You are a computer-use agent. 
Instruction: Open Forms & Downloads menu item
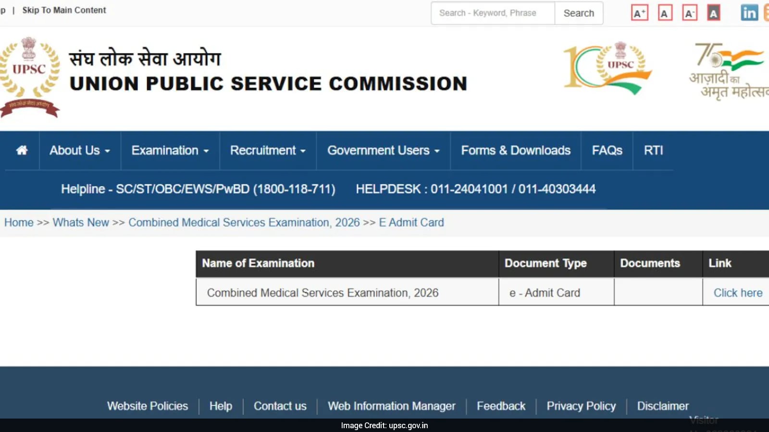point(516,150)
